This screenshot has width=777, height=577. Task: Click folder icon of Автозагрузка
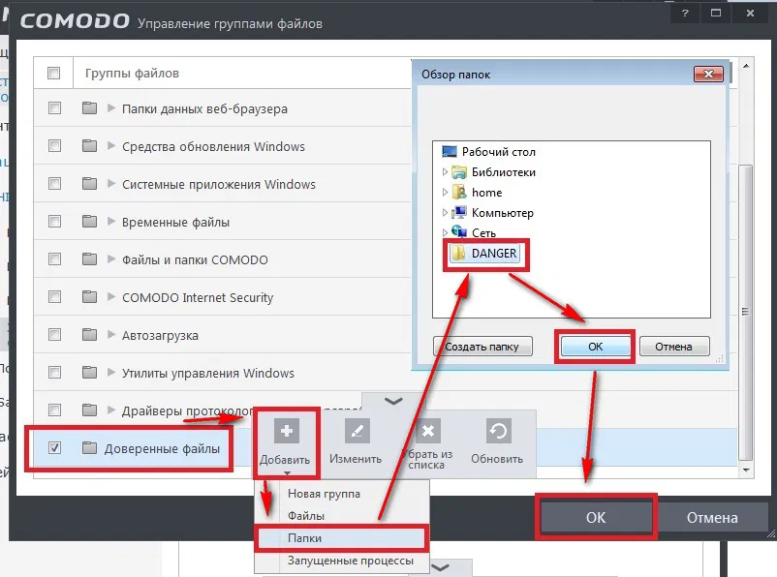[x=89, y=334]
